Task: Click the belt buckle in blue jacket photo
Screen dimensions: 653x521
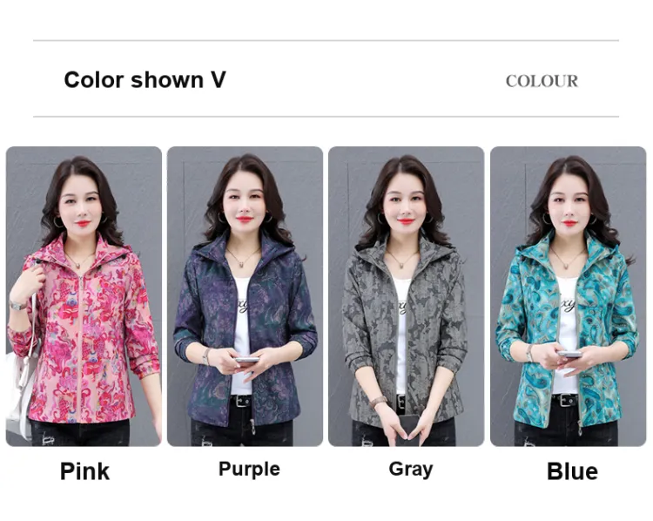Action: click(566, 401)
